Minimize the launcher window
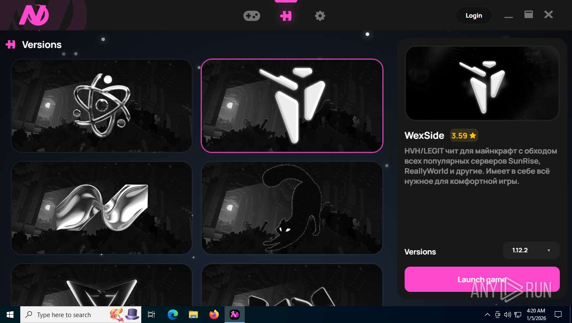The height and width of the screenshot is (323, 572). [508, 16]
